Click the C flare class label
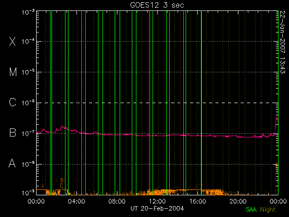 pos(13,102)
